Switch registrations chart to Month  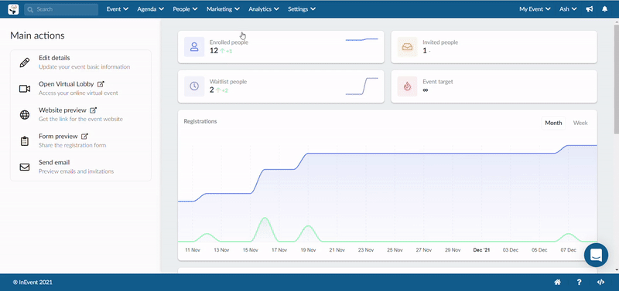click(x=553, y=123)
